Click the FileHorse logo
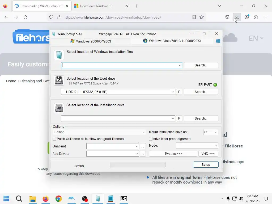272x204 pixels. pos(31,37)
